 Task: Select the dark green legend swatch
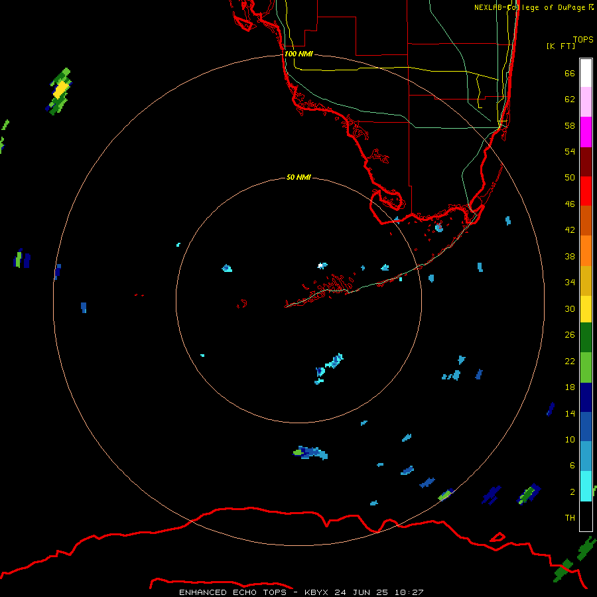[586, 338]
